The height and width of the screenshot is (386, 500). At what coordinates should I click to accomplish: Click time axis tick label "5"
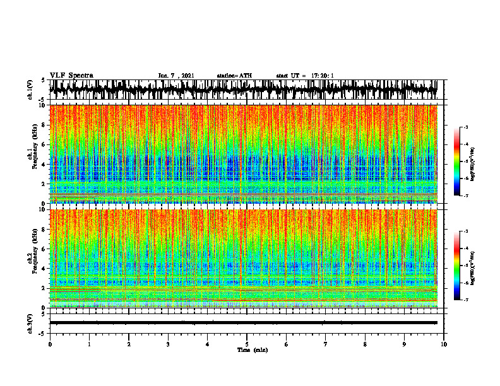(x=247, y=344)
